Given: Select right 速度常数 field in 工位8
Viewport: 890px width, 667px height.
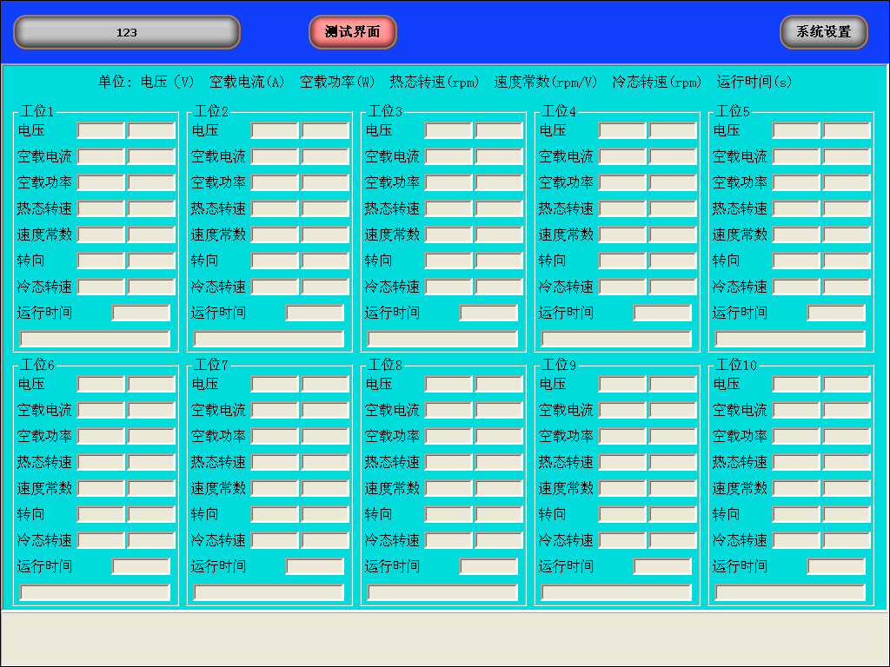Looking at the screenshot, I should point(499,488).
